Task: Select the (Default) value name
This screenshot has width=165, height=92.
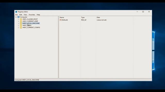Action: (x=65, y=20)
